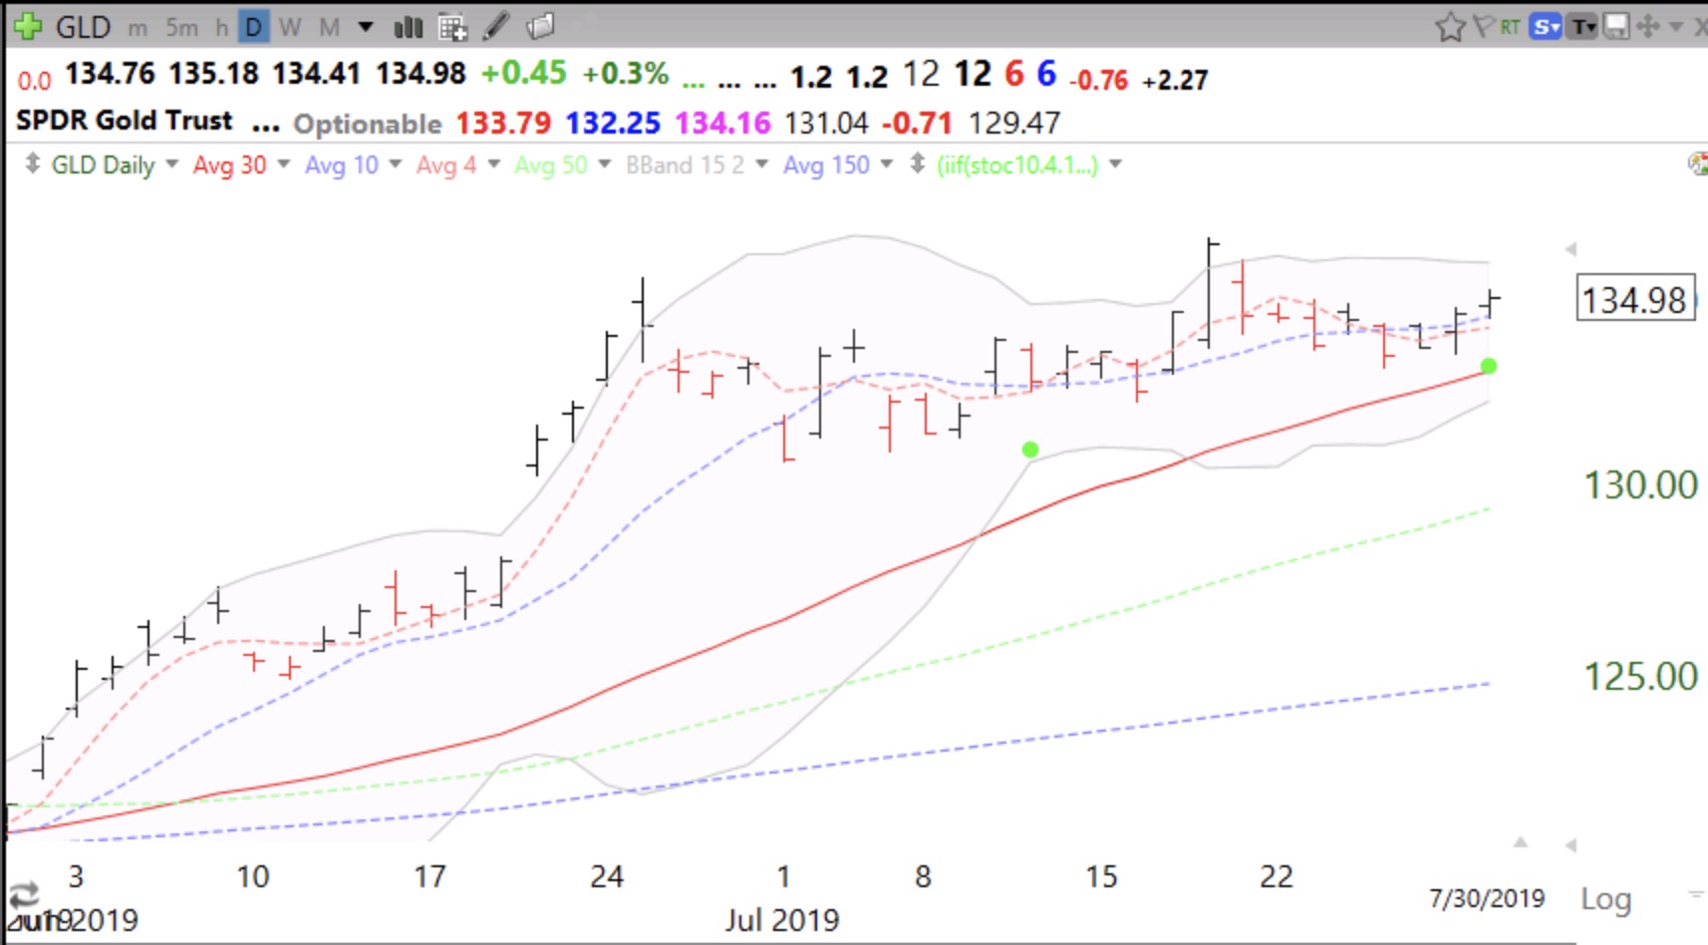This screenshot has width=1708, height=945.
Task: Switch to the h hourly timeframe
Action: [221, 27]
